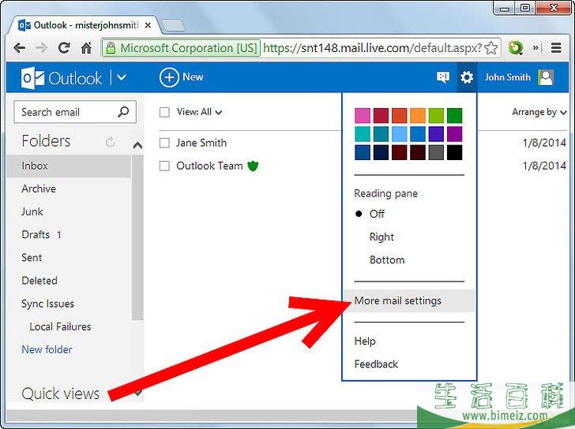Close the Outlook browser tab
The image size is (575, 429).
click(x=148, y=25)
